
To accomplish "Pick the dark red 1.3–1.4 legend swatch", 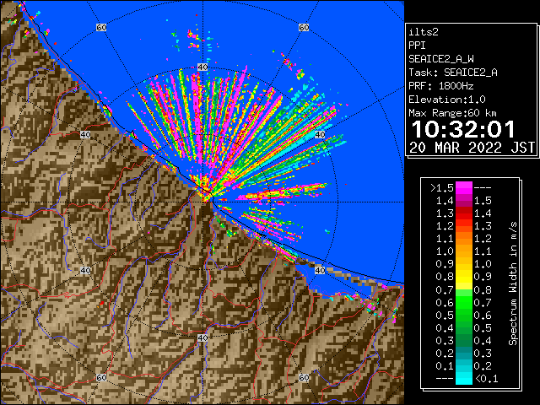I will [x=464, y=213].
